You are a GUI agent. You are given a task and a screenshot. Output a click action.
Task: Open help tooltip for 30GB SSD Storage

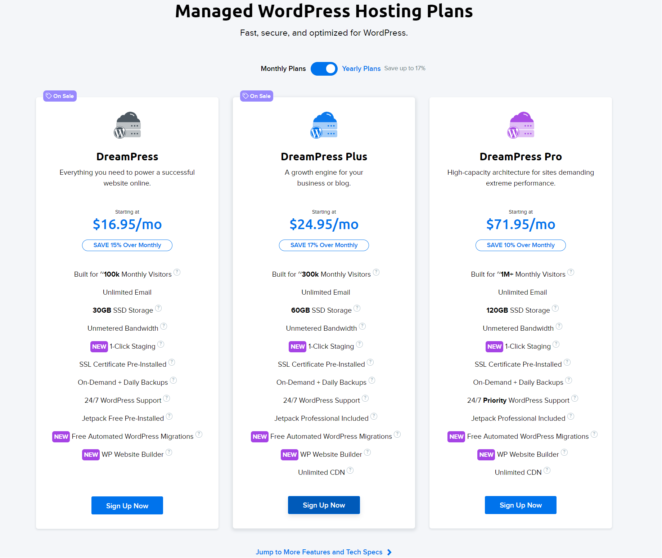coord(158,308)
